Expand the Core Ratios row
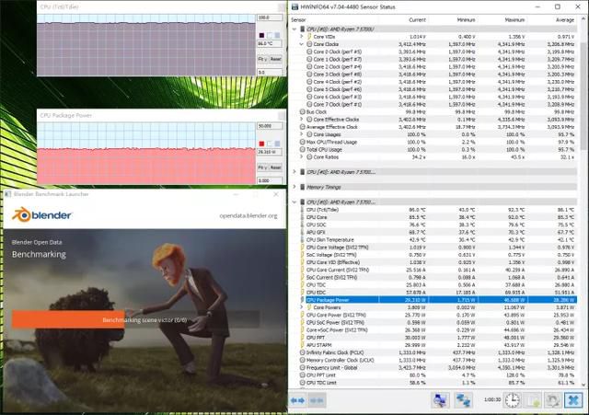 (301, 157)
